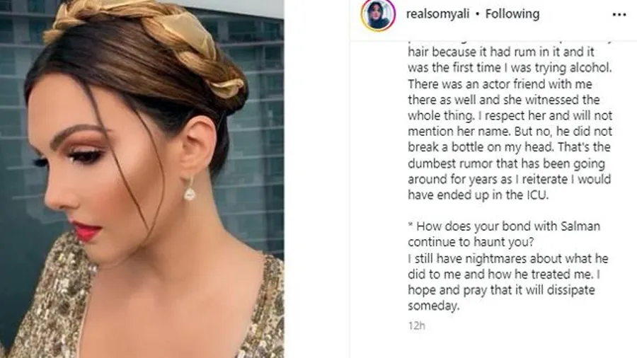Open the post photo of the woman

pos(142,179)
